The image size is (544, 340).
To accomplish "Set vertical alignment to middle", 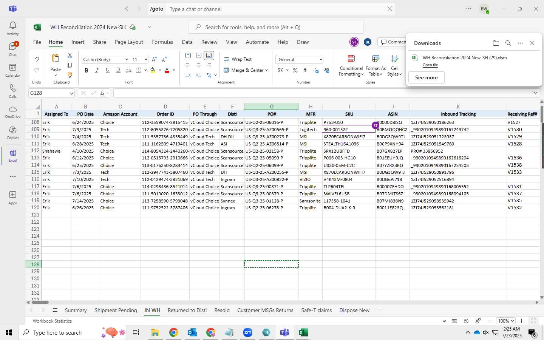I will click(199, 56).
